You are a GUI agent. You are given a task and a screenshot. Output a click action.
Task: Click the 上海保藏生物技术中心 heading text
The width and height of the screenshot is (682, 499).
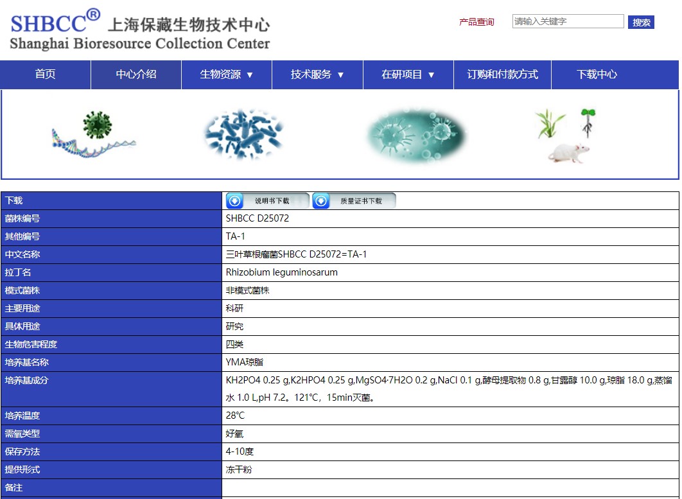click(x=189, y=24)
